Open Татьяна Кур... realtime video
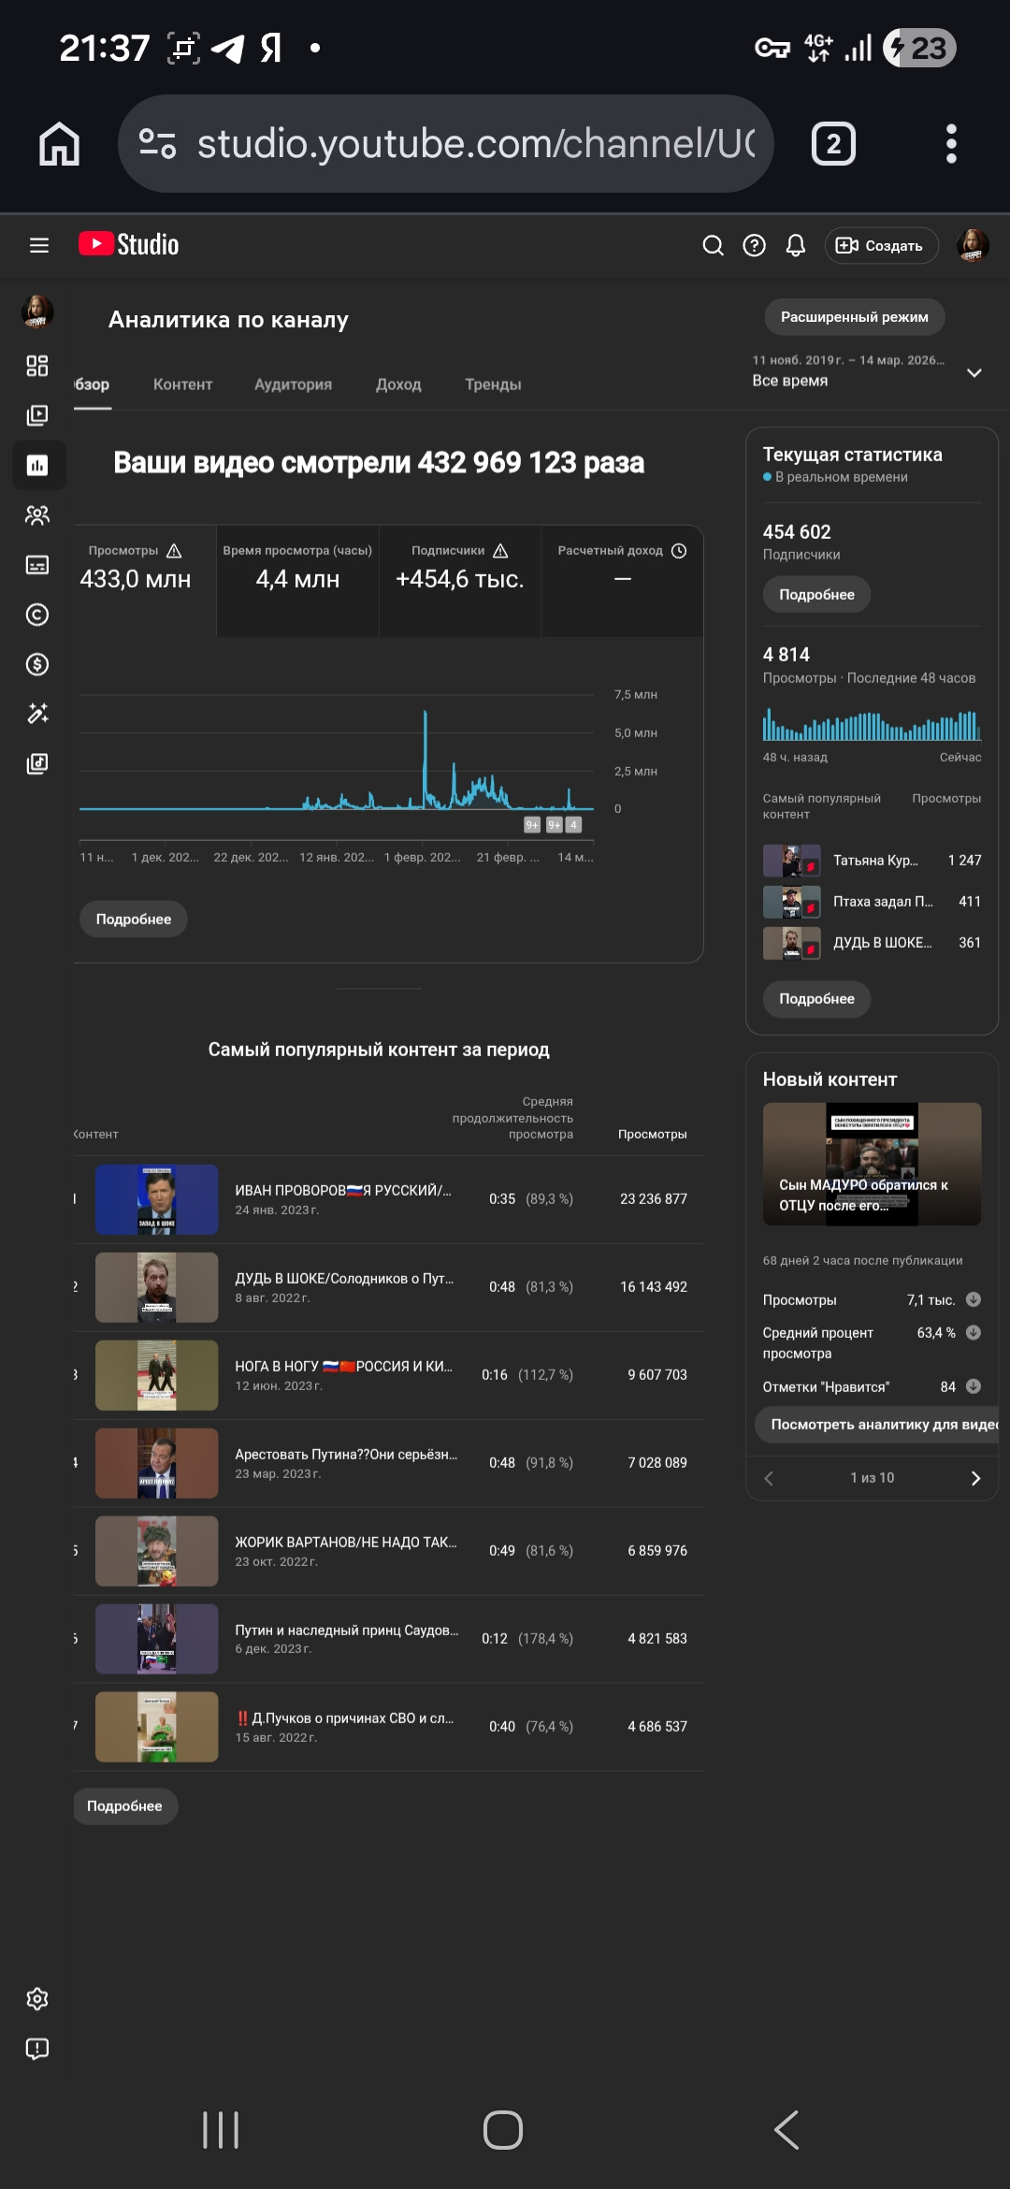Screen dimensions: 1010x2189 click(872, 861)
